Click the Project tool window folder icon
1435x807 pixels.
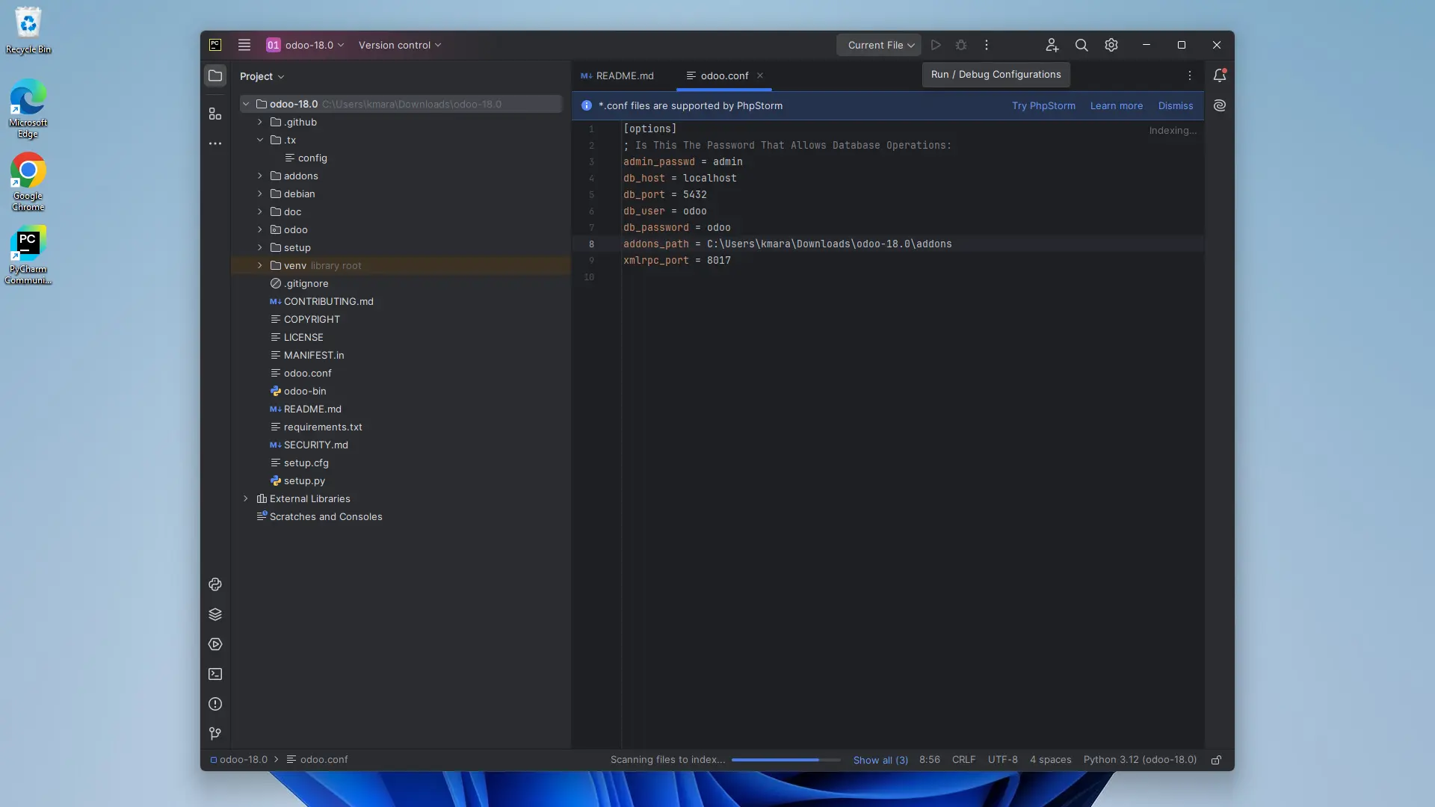pyautogui.click(x=215, y=75)
